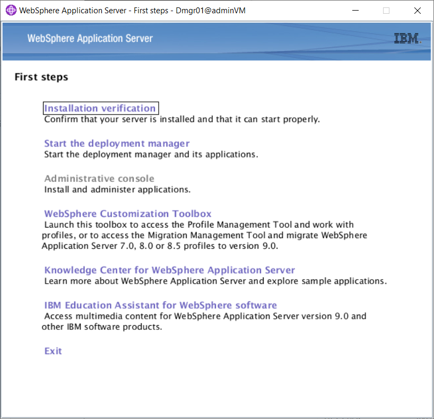The width and height of the screenshot is (434, 419).
Task: Click the IBM logo in the banner
Action: [406, 38]
